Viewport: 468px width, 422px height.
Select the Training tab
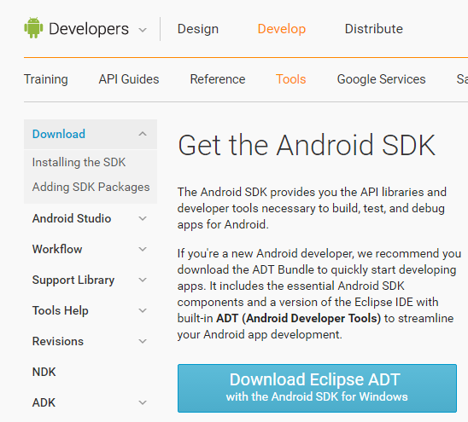point(46,79)
